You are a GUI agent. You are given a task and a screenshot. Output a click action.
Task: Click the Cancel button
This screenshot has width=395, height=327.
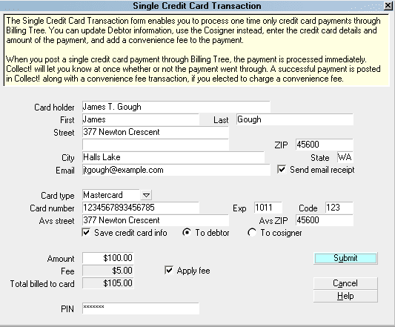pos(345,283)
